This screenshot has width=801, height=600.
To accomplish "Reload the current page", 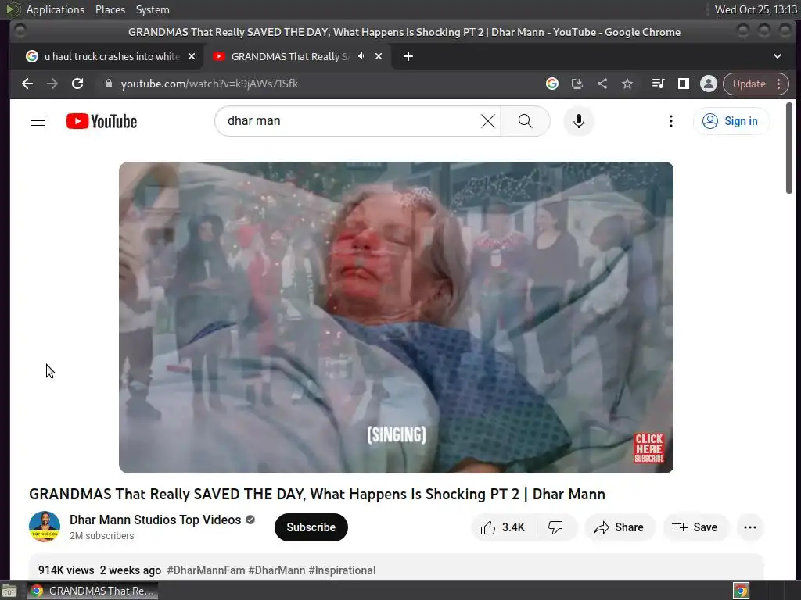I will [77, 84].
